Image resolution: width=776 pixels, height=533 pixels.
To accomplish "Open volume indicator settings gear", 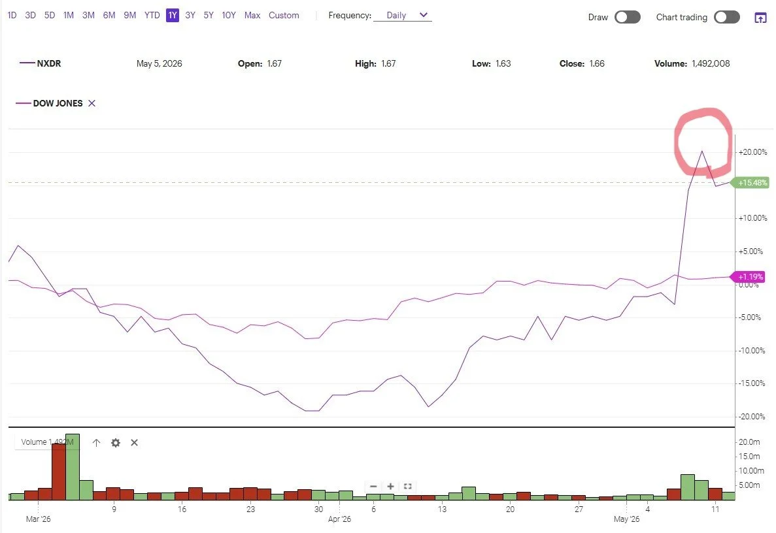I will pyautogui.click(x=115, y=442).
